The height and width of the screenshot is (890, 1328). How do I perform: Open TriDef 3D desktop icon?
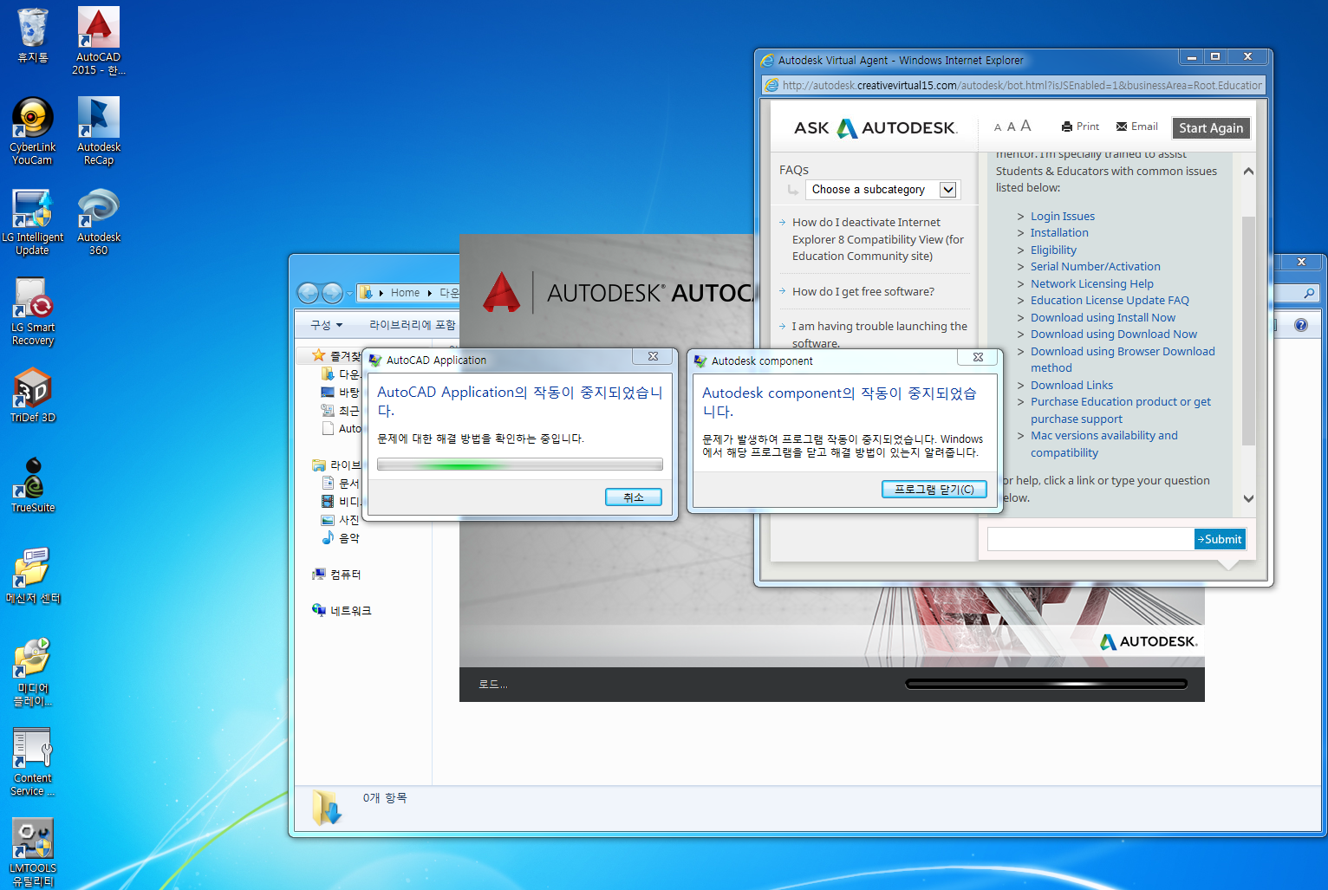pos(33,394)
